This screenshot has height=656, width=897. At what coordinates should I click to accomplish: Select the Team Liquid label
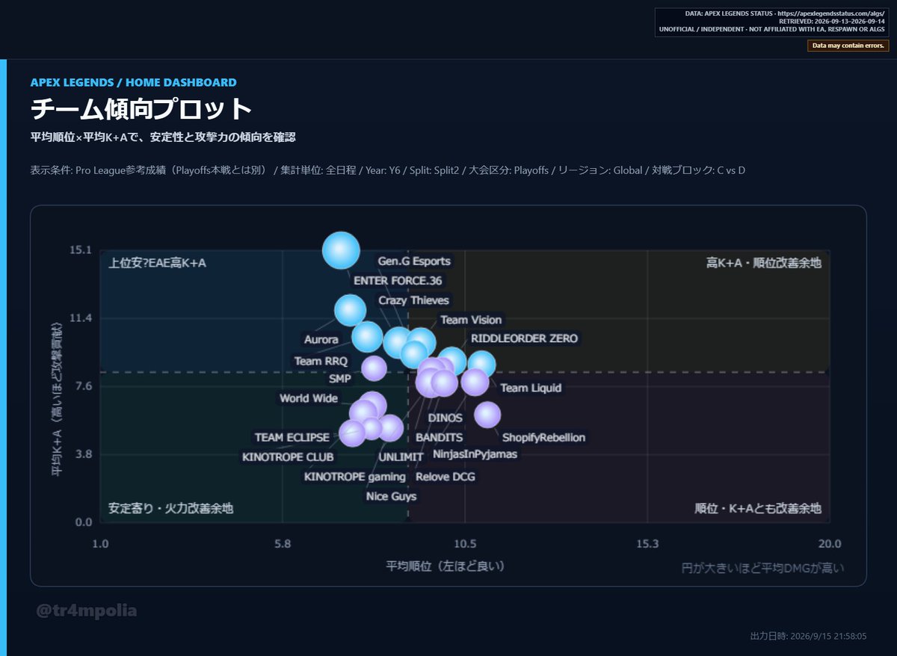click(531, 389)
